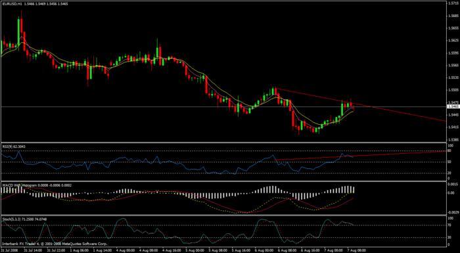
Task: Select the red descending trendline on price chart
Action: [361, 104]
